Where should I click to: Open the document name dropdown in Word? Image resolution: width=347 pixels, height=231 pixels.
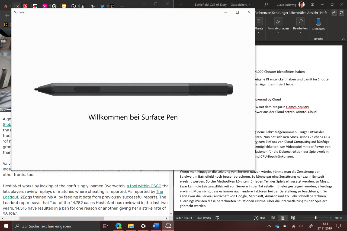pyautogui.click(x=249, y=5)
